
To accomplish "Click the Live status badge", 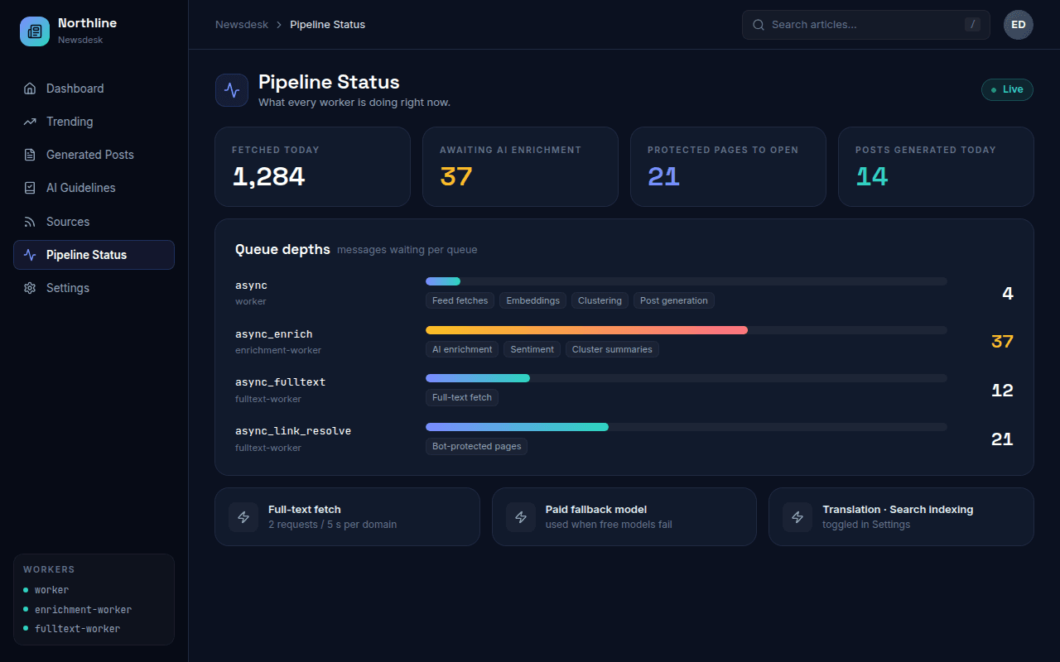I will click(1007, 89).
